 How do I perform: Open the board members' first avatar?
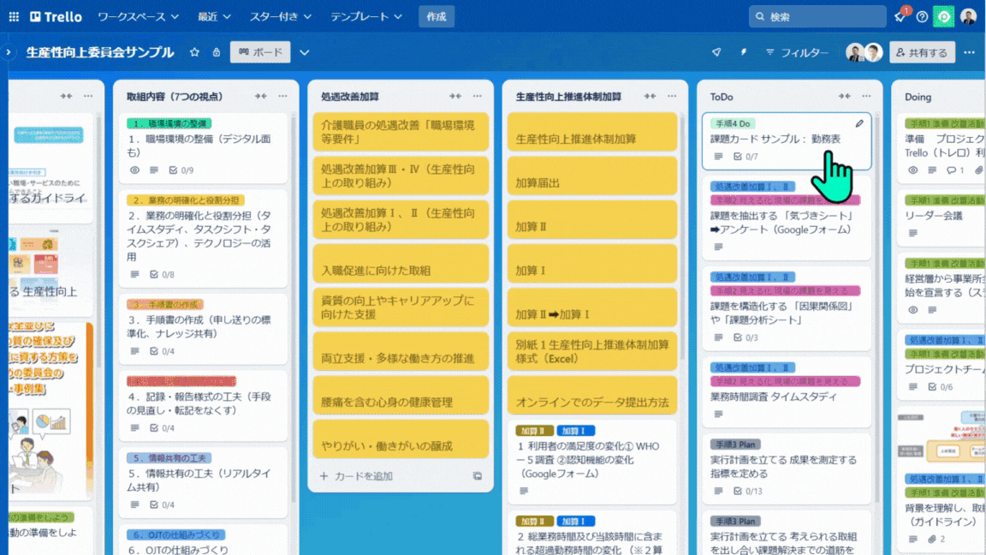[854, 52]
